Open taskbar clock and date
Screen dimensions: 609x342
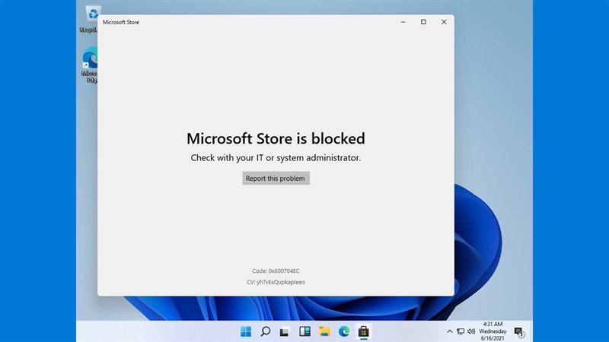(493, 331)
